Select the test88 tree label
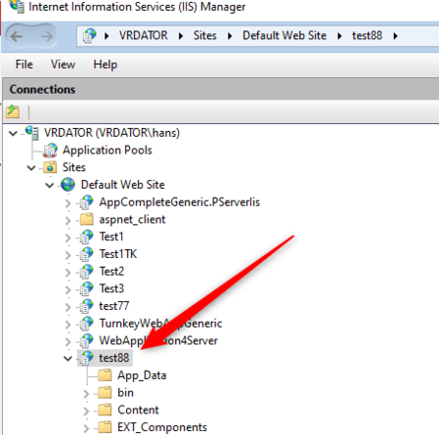The image size is (439, 435). (x=114, y=358)
